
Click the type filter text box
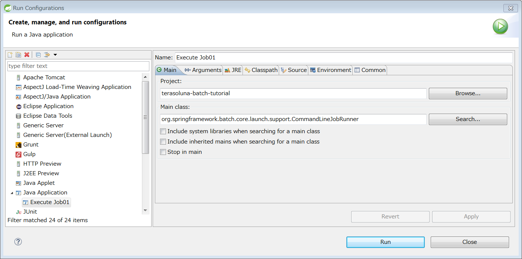click(x=78, y=66)
